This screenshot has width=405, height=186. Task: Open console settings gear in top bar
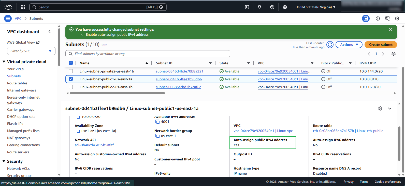tap(285, 7)
